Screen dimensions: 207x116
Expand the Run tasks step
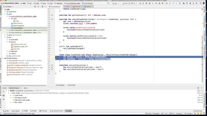[x=11, y=102]
